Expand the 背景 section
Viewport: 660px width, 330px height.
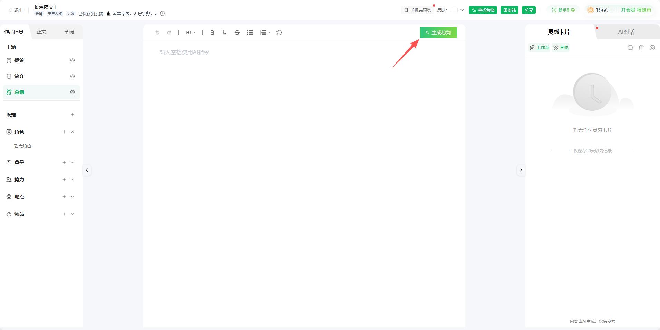coord(72,162)
